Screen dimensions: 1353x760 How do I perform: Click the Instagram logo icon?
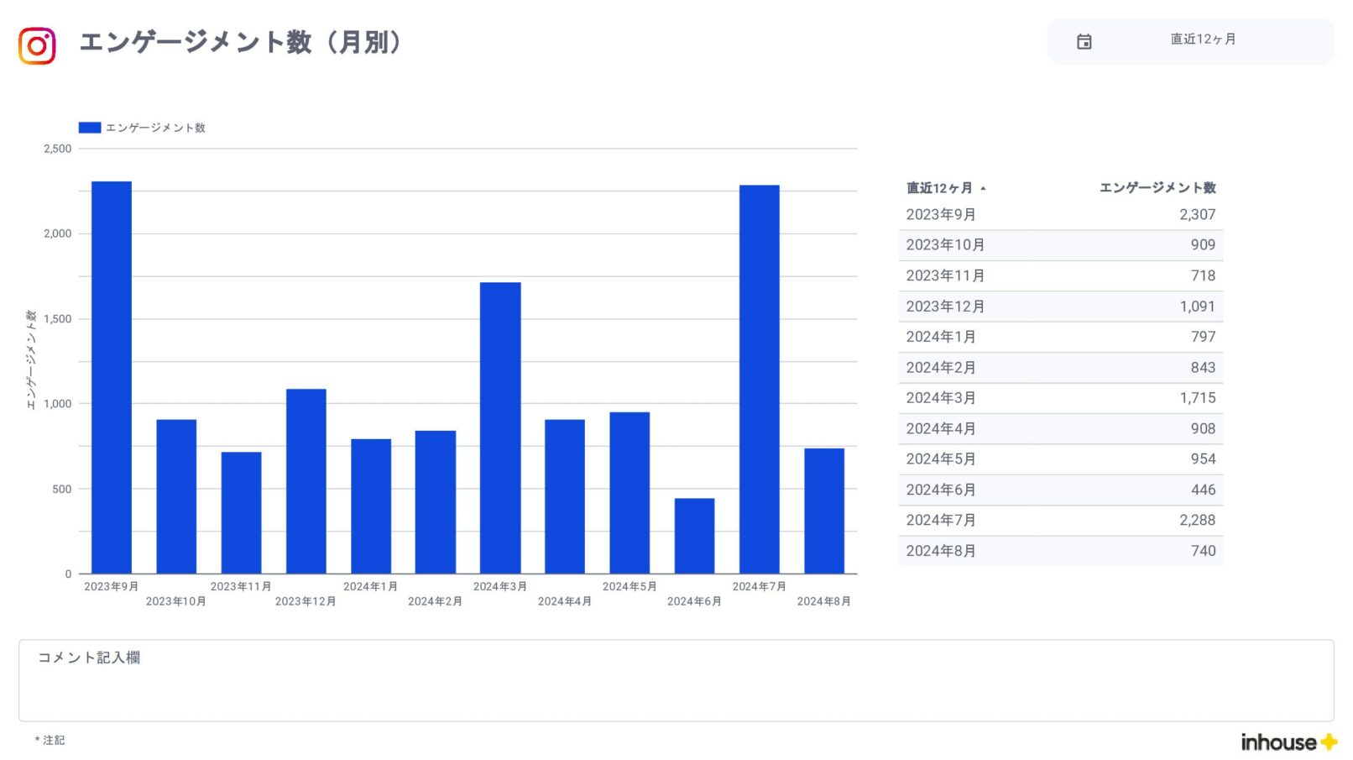click(x=37, y=45)
